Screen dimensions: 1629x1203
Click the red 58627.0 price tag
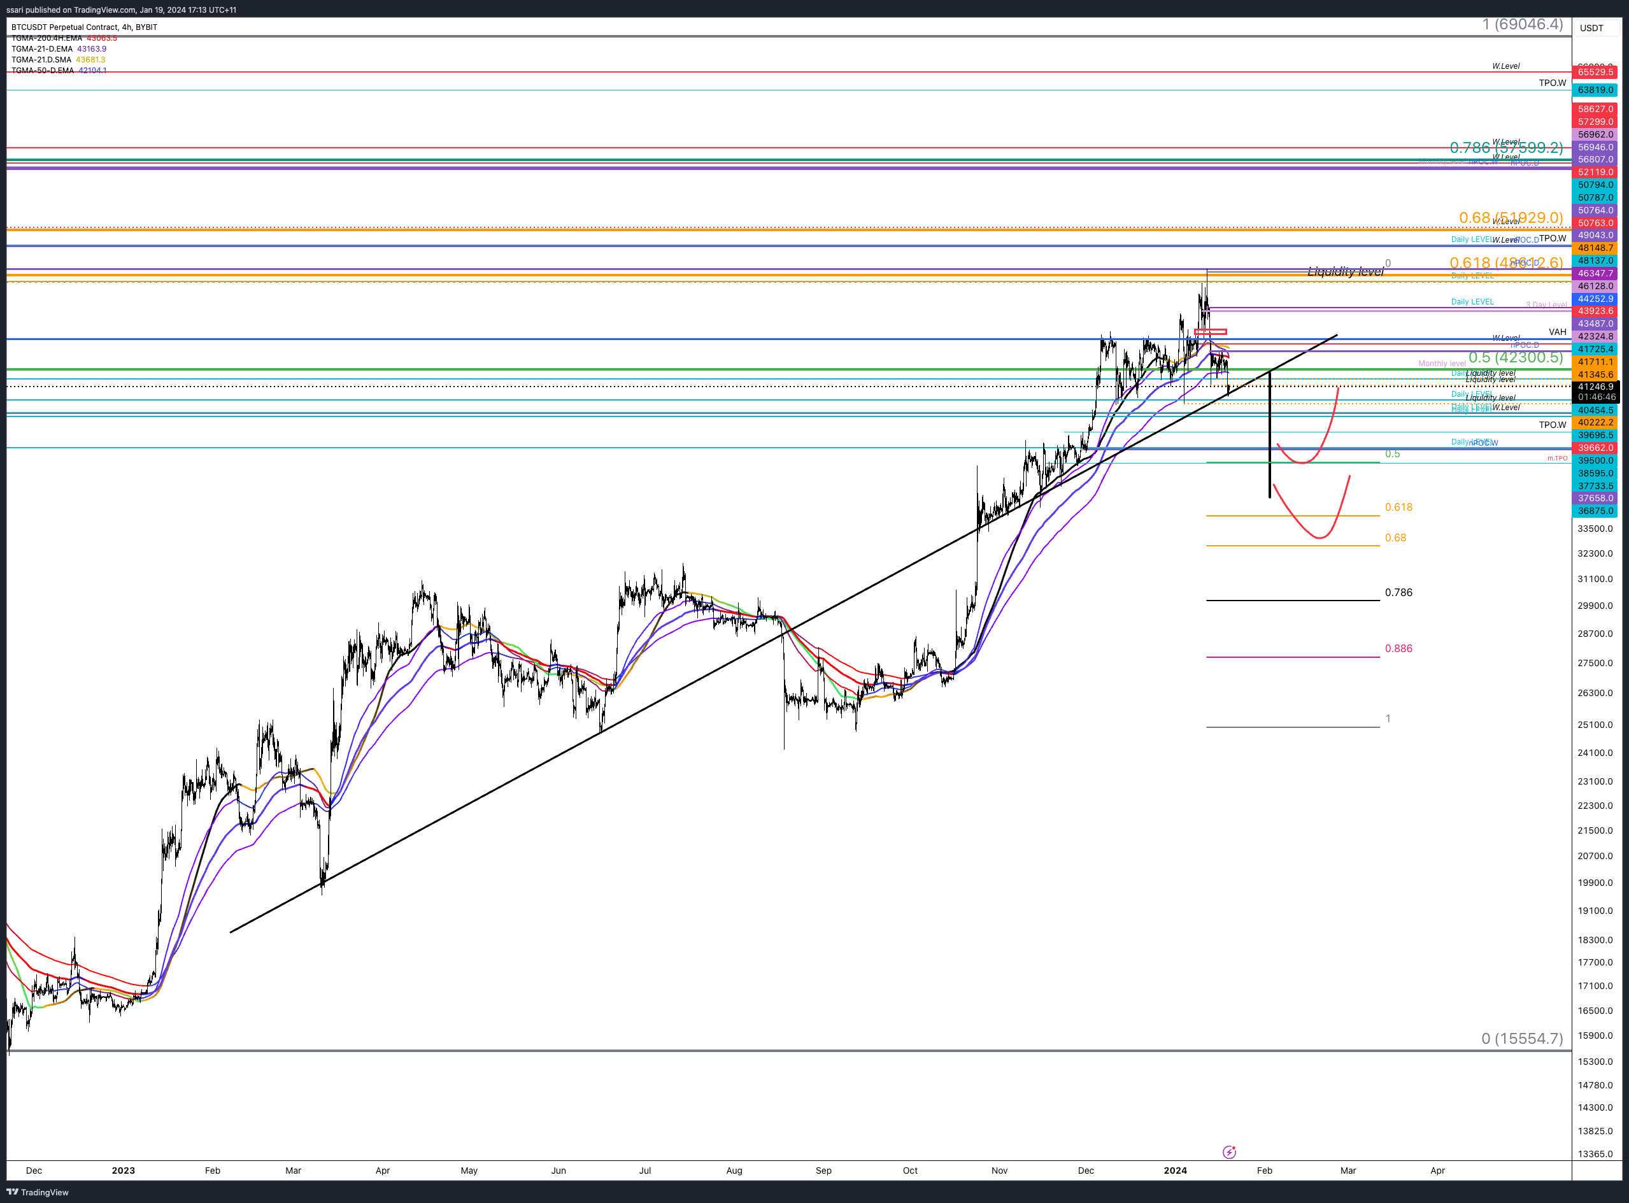pos(1595,110)
